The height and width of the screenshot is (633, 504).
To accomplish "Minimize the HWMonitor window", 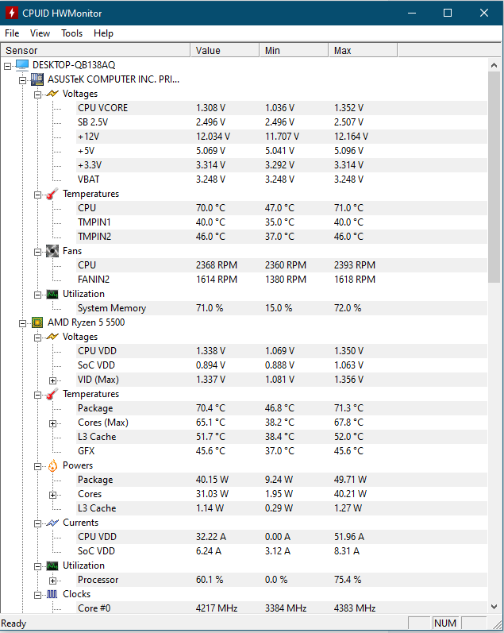I will tap(412, 13).
